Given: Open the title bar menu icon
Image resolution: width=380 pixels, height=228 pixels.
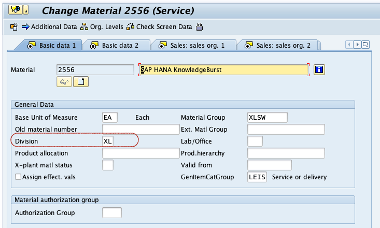Looking at the screenshot, I should pyautogui.click(x=15, y=10).
